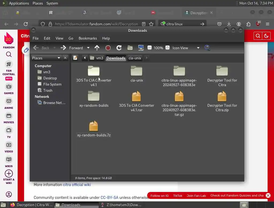Open Firefox extensions puzzle icon
The height and width of the screenshot is (208, 274).
click(248, 24)
